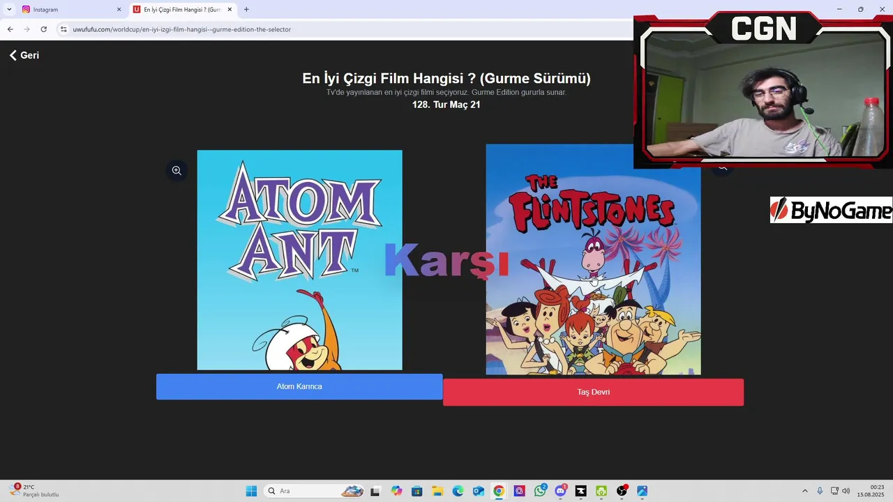This screenshot has width=893, height=502.
Task: Close the Instagram tab
Action: 119,10
